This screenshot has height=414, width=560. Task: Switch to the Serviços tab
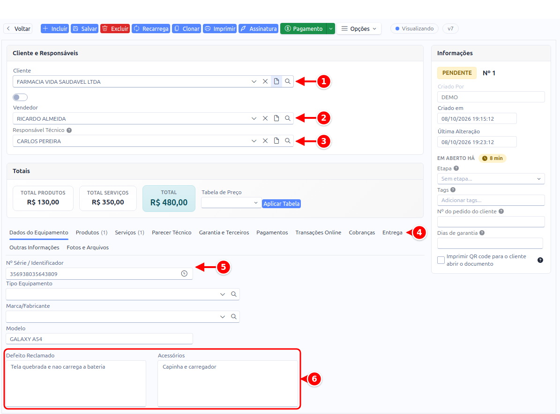pos(129,232)
